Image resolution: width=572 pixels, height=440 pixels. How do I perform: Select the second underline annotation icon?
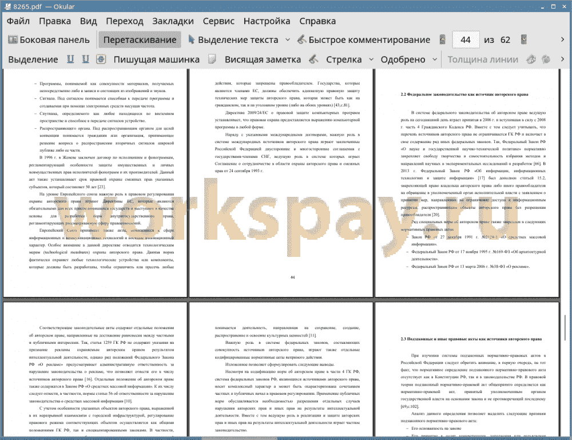click(85, 59)
